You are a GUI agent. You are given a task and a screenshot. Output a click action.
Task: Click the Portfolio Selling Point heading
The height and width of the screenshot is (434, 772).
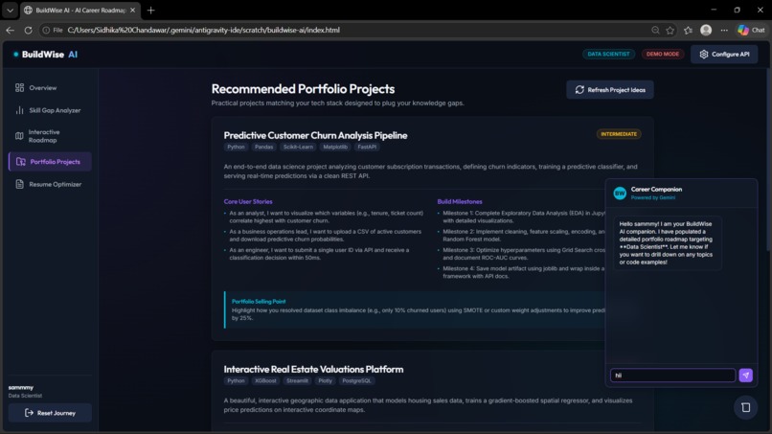coord(259,302)
